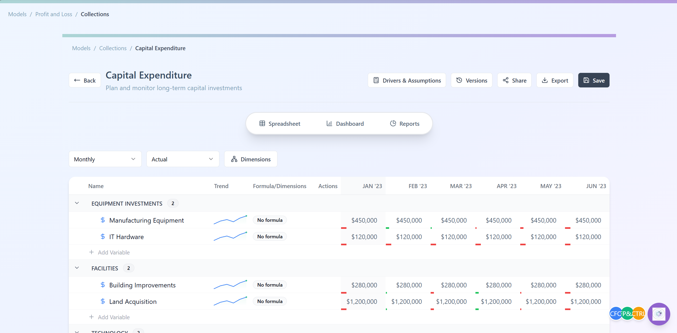Click the dollar icon beside Building Improvements
Image resolution: width=677 pixels, height=333 pixels.
pos(103,285)
